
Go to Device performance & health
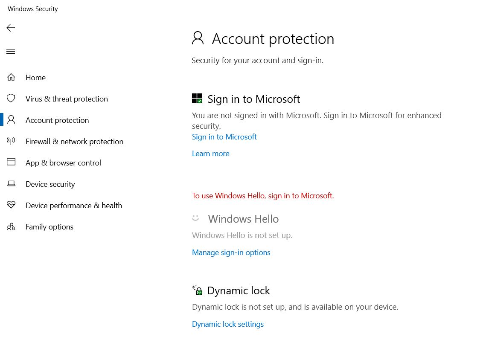73,206
